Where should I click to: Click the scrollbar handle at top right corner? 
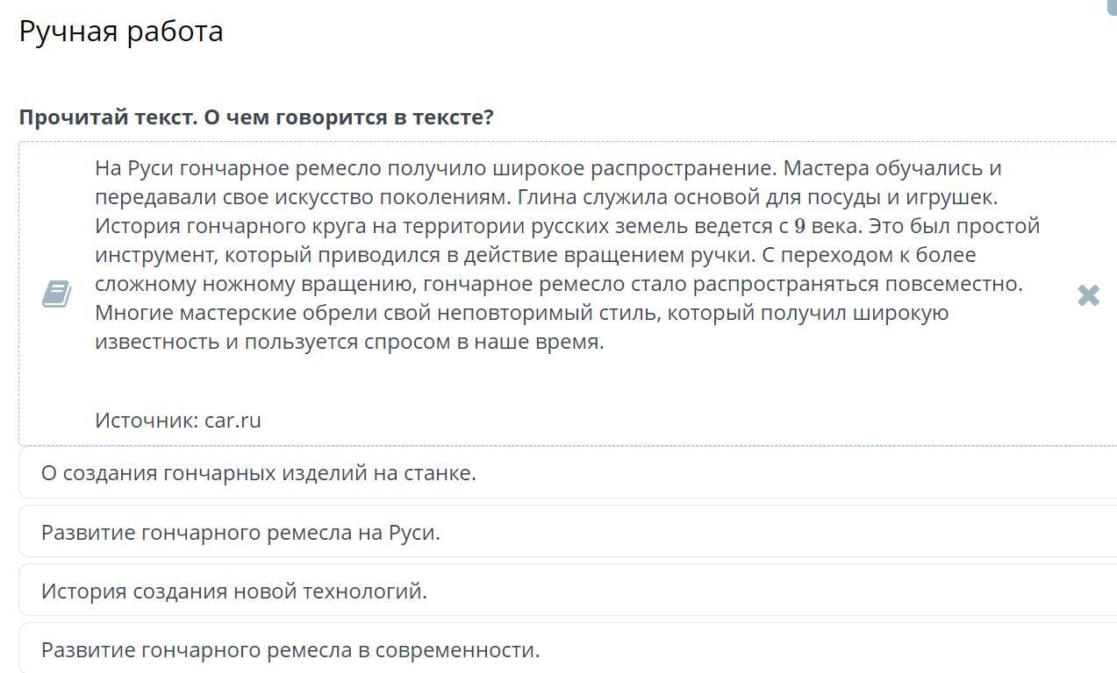click(1112, 6)
